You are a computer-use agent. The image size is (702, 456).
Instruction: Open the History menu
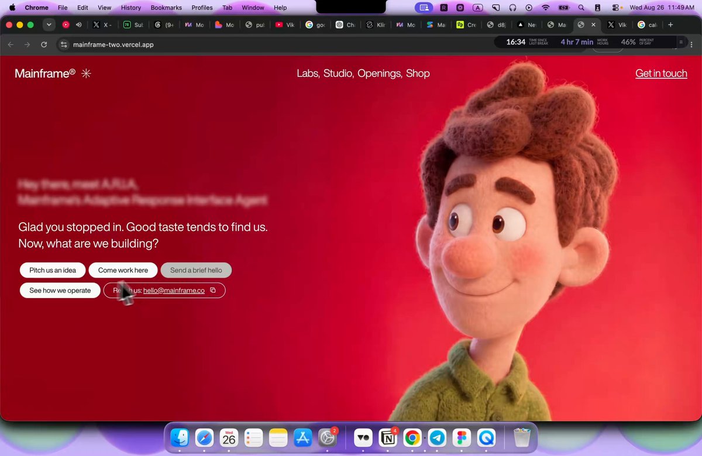(131, 8)
